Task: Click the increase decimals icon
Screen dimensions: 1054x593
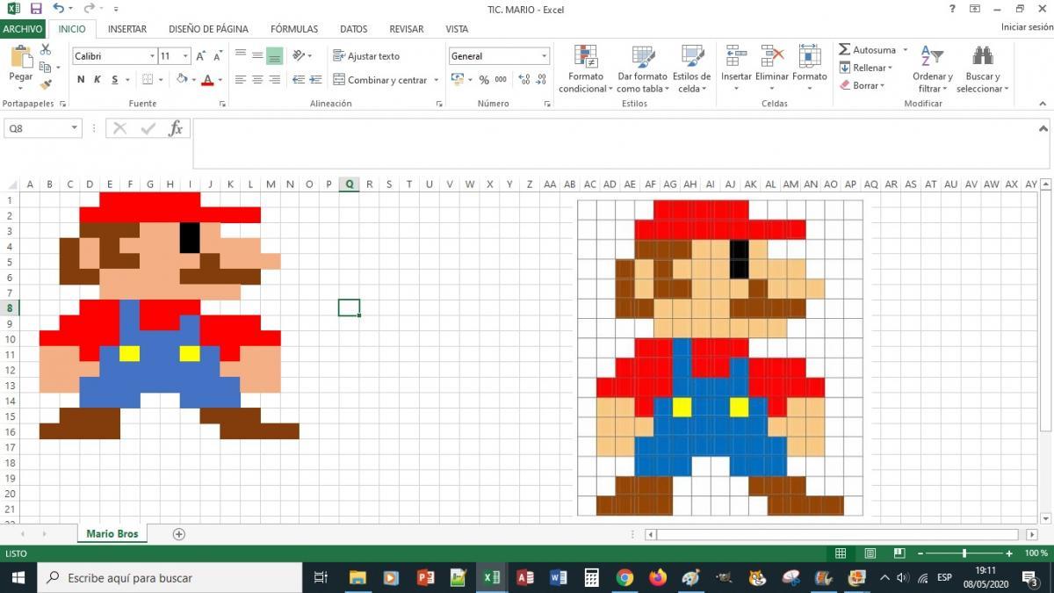Action: [x=524, y=79]
